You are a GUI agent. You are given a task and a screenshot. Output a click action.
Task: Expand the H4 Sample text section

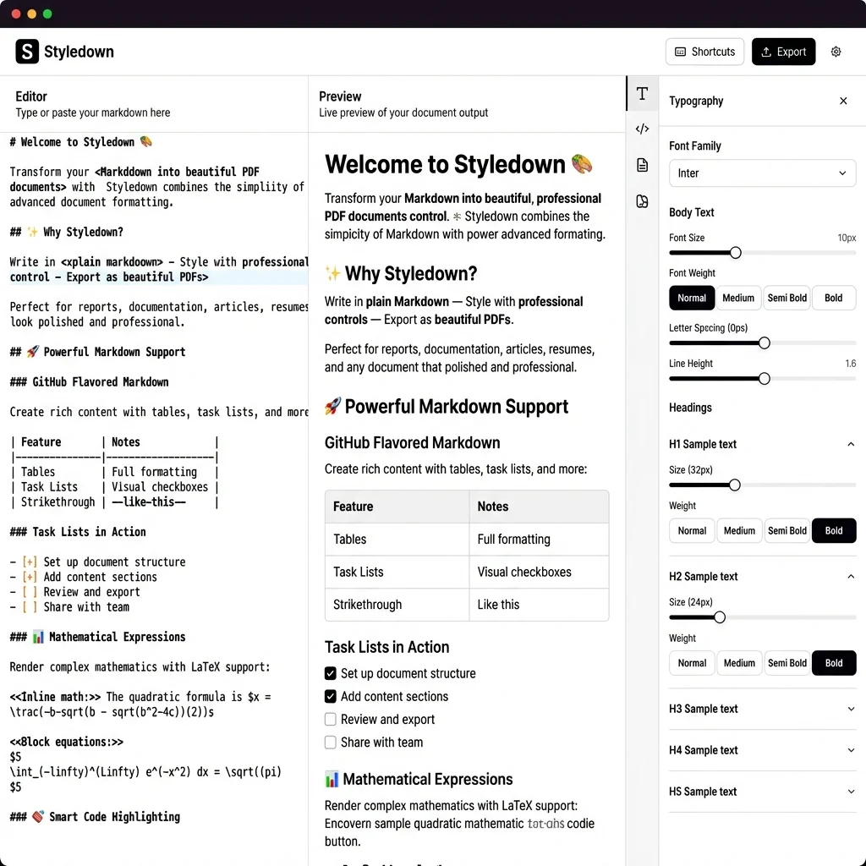point(851,750)
